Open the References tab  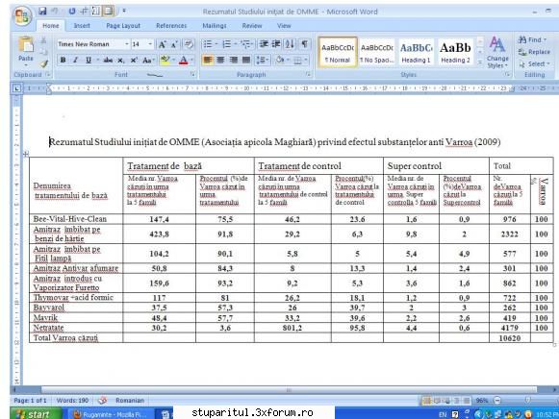pyautogui.click(x=171, y=26)
